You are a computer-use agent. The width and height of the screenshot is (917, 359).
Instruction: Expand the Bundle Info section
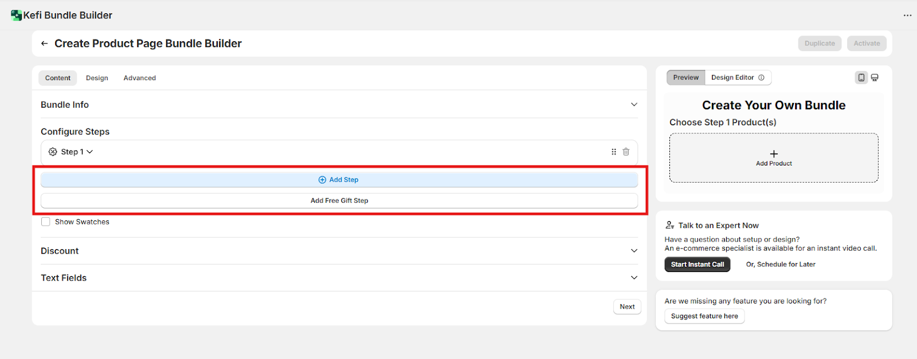click(634, 105)
